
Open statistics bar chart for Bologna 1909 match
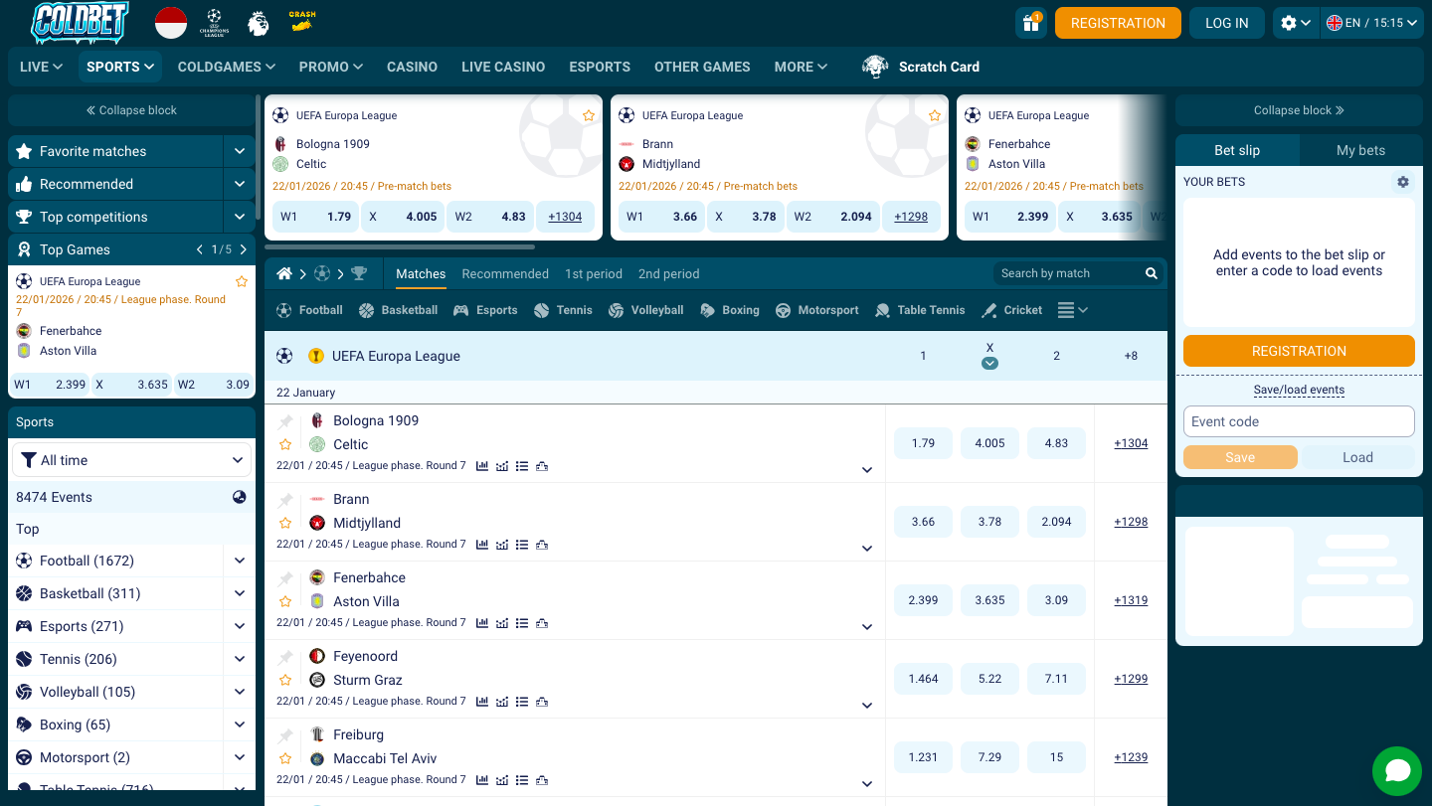pyautogui.click(x=482, y=465)
